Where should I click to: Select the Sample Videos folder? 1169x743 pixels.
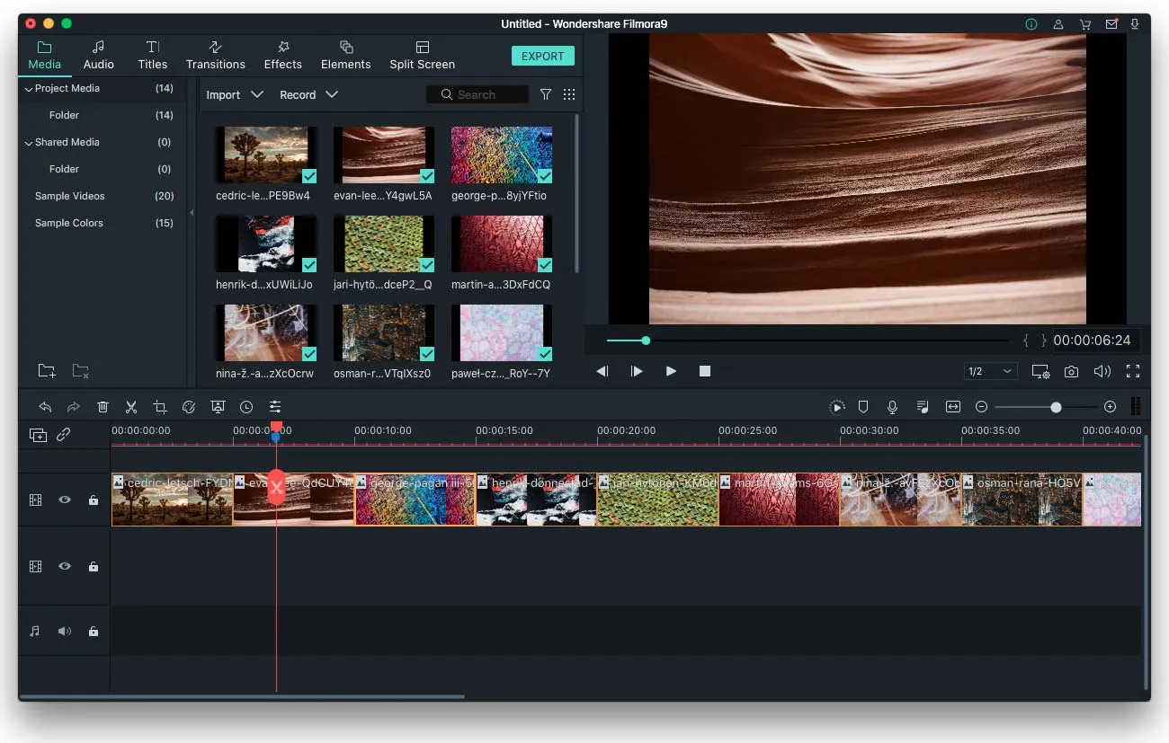pyautogui.click(x=70, y=196)
